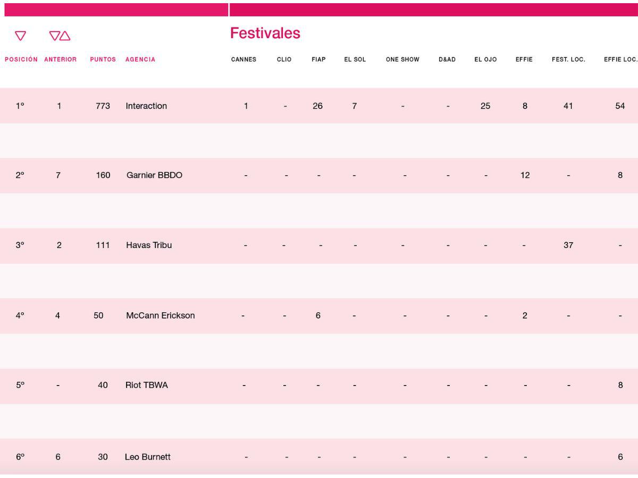The image size is (638, 478).
Task: Click McCann Erickson's EFFIE value 2
Action: 525,315
